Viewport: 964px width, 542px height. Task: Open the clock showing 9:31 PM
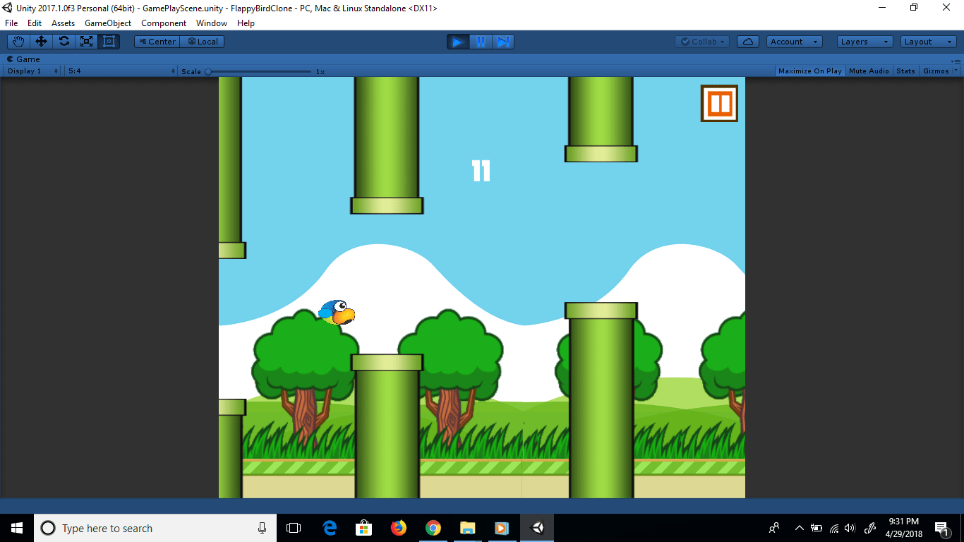tap(903, 528)
